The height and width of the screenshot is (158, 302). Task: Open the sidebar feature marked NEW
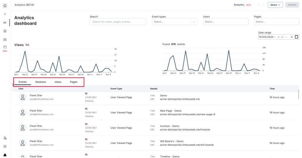pos(5,47)
